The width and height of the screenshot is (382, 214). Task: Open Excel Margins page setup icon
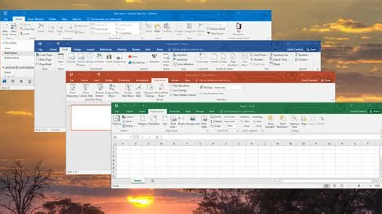142,120
